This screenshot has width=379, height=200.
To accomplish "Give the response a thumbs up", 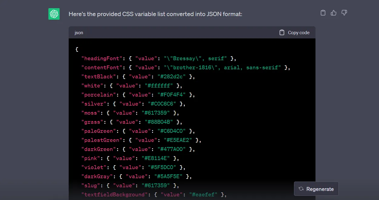I will (334, 13).
